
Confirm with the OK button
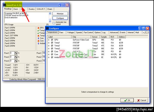(127, 100)
